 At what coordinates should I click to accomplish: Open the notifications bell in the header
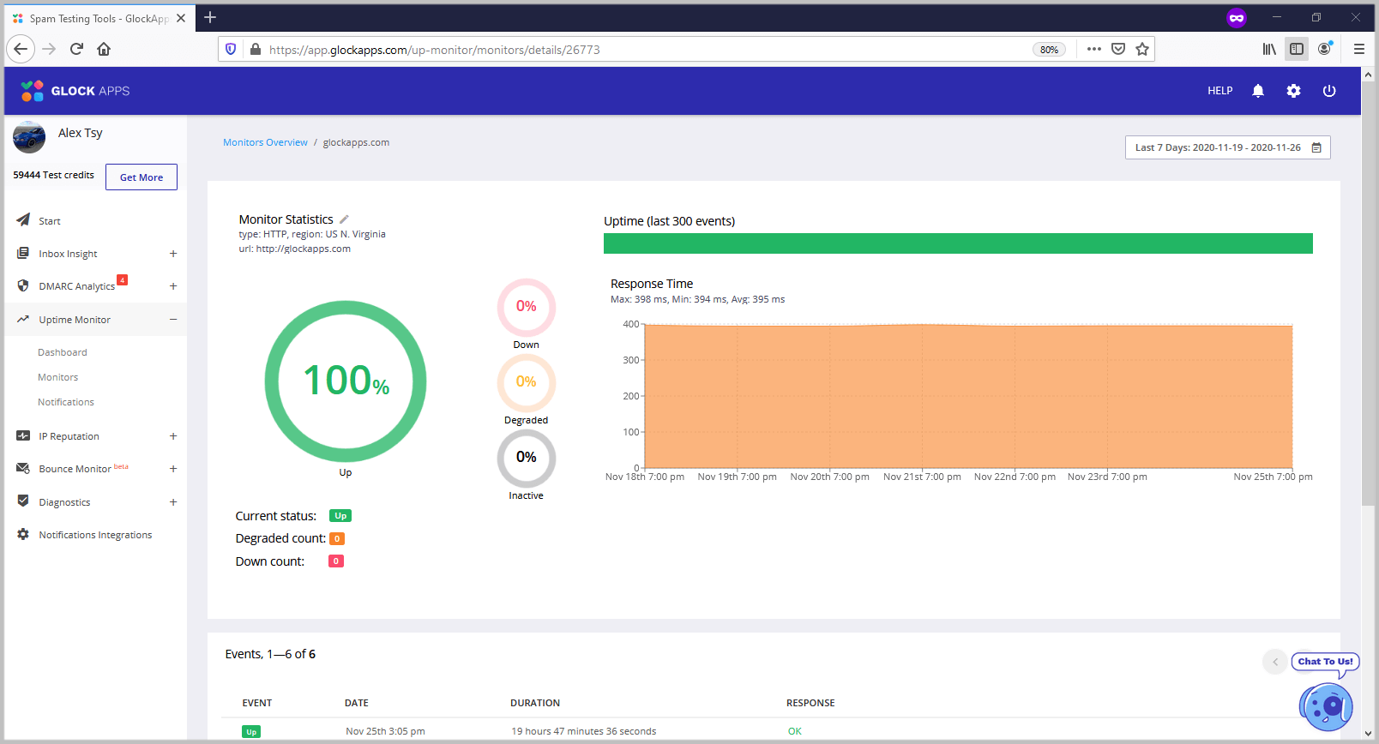point(1258,91)
